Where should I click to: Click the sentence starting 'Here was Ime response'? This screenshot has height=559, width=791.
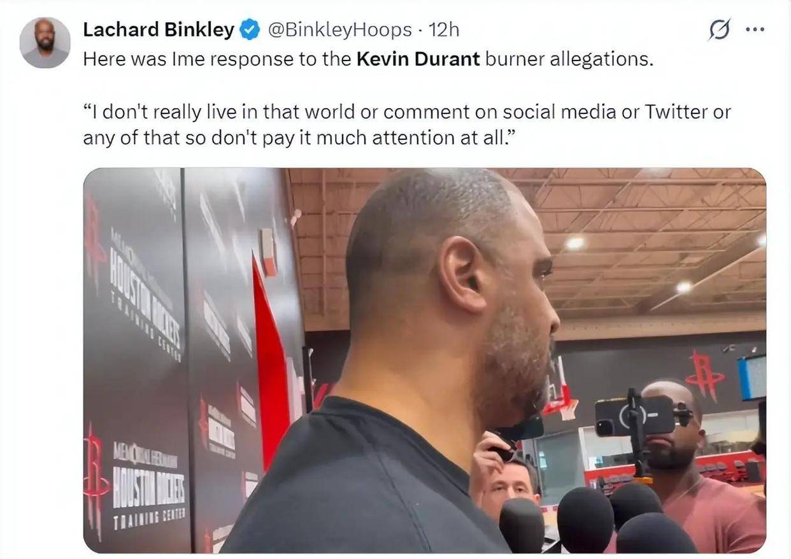[x=368, y=59]
